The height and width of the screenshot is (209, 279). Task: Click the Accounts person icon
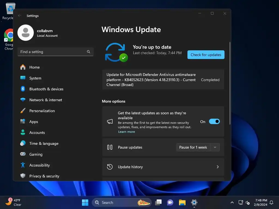(23, 133)
